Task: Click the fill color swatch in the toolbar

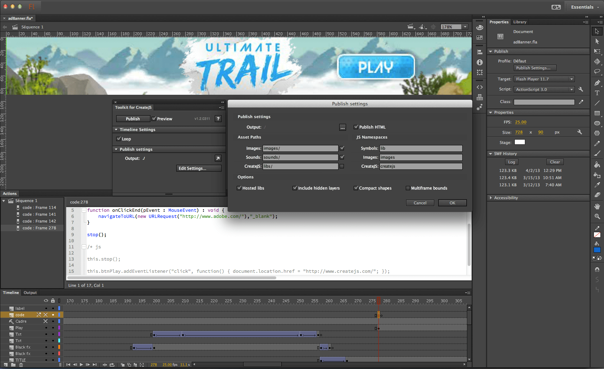Action: click(x=597, y=250)
